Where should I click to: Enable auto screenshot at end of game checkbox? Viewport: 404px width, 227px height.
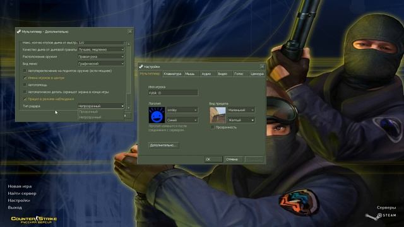[25, 92]
